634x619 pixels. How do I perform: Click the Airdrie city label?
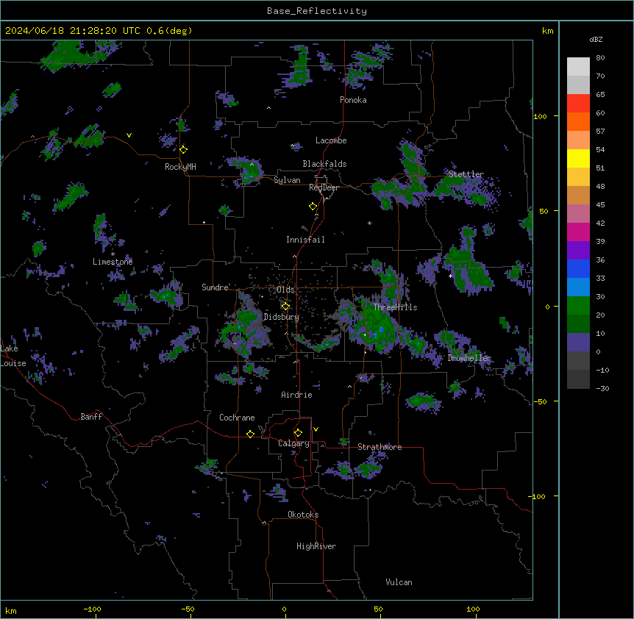coord(296,395)
